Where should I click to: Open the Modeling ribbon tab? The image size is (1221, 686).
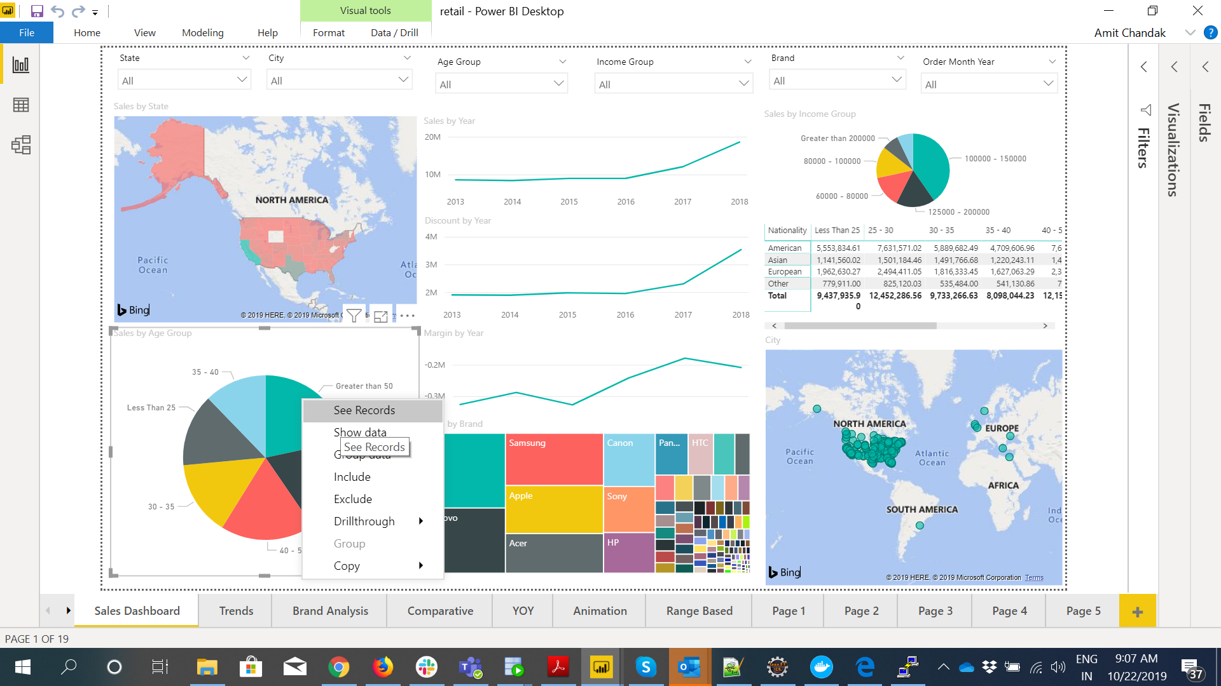click(202, 33)
